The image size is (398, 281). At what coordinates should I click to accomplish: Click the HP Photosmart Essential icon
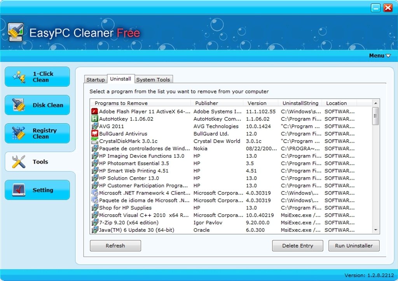[x=95, y=163]
